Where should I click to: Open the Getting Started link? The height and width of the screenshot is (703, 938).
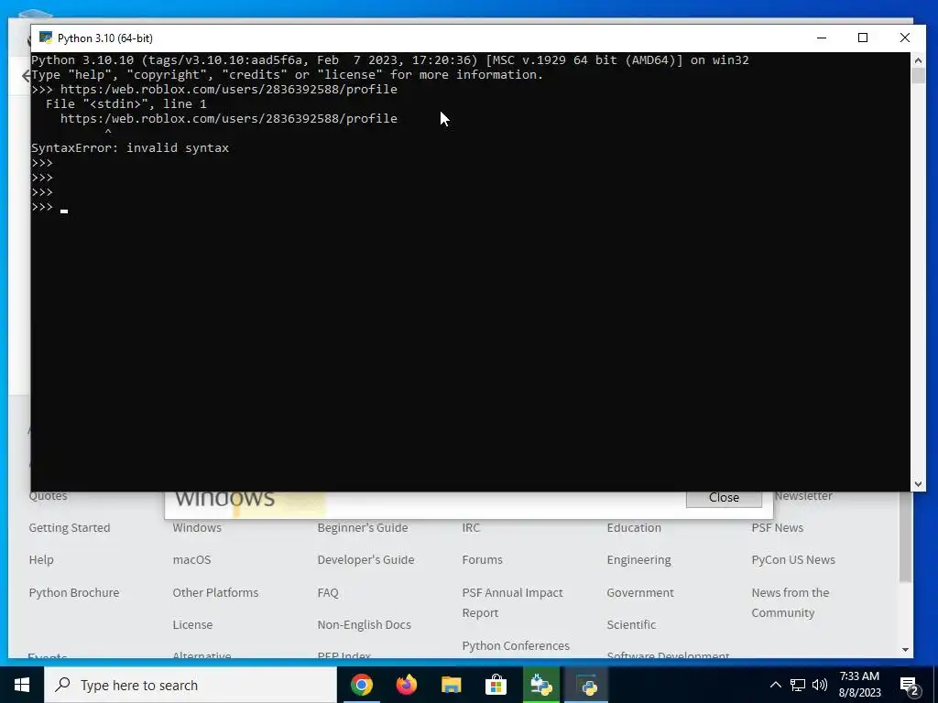point(70,528)
